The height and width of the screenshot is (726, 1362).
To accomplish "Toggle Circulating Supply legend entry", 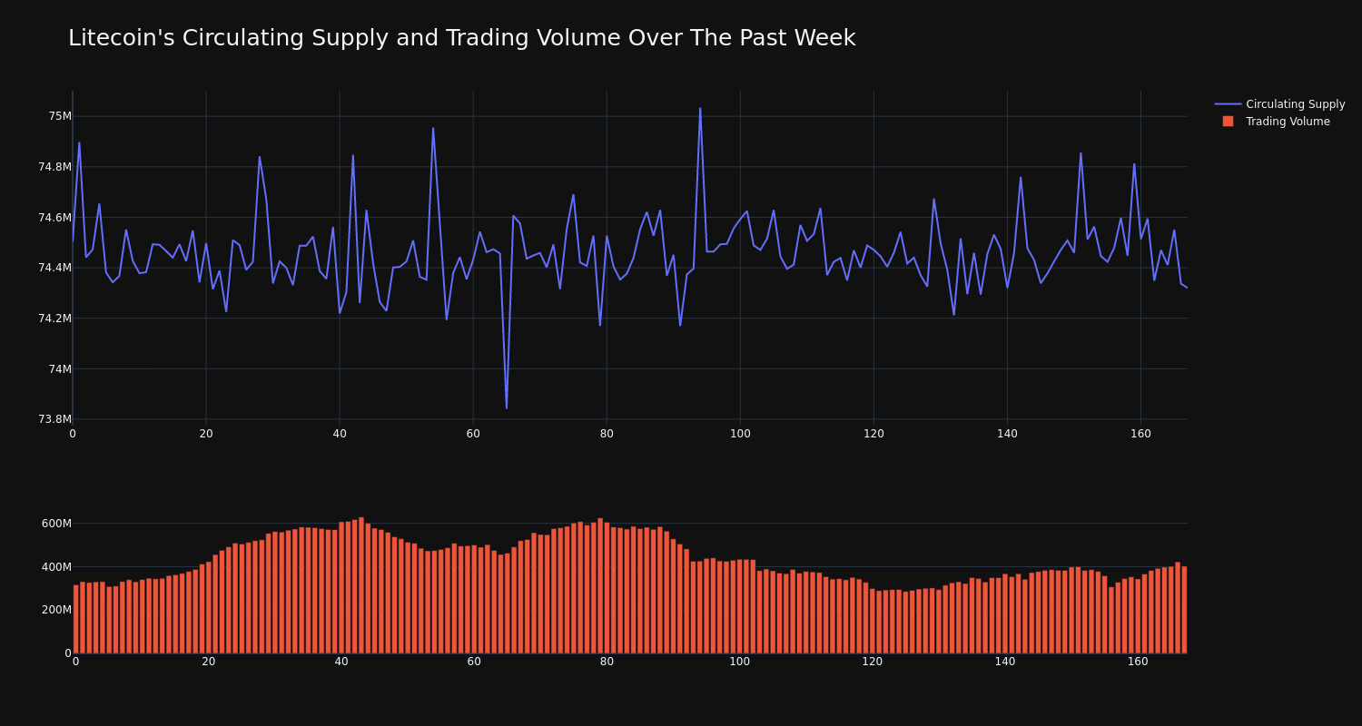I will click(x=1280, y=104).
